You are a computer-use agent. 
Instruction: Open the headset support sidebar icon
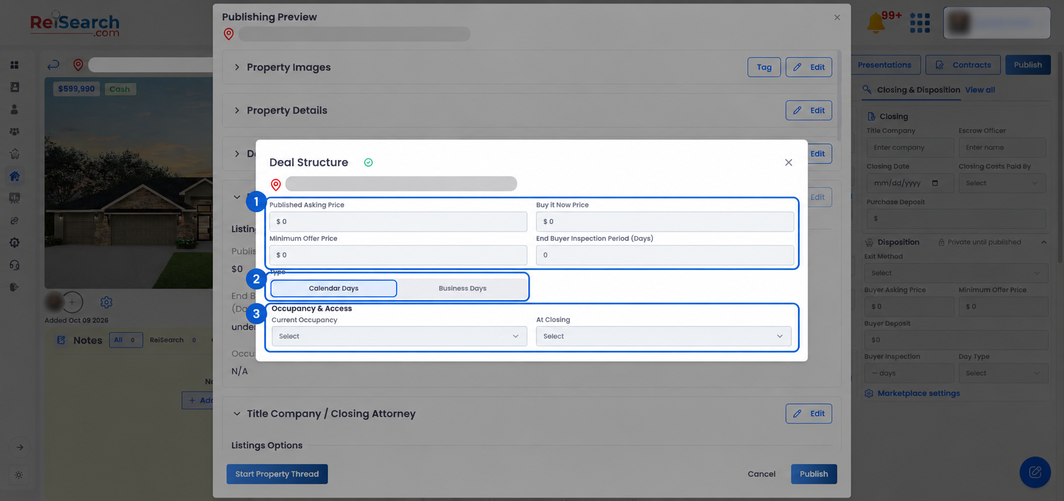pos(15,265)
